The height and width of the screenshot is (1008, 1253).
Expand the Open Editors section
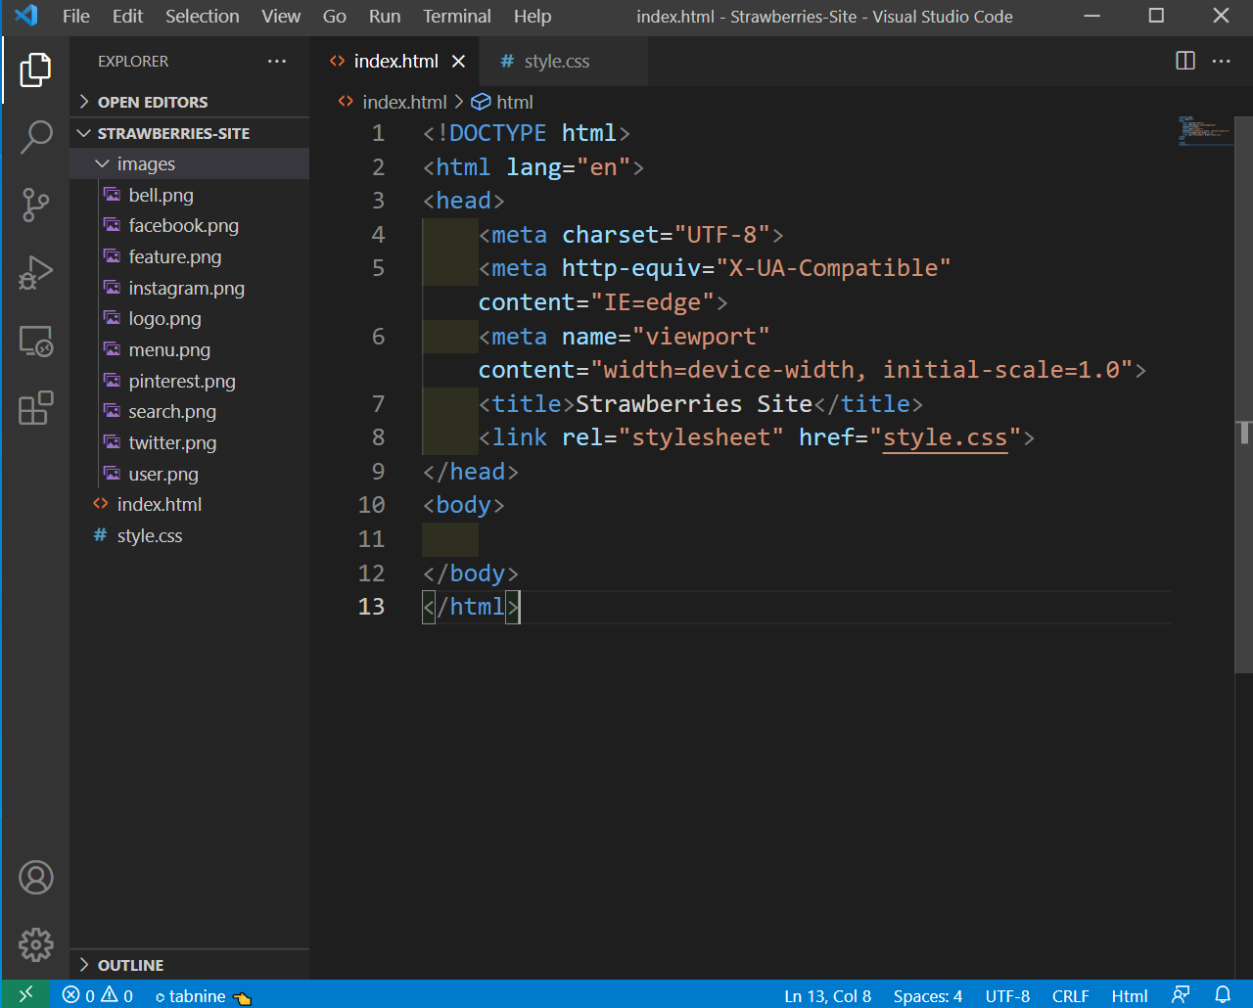click(190, 102)
